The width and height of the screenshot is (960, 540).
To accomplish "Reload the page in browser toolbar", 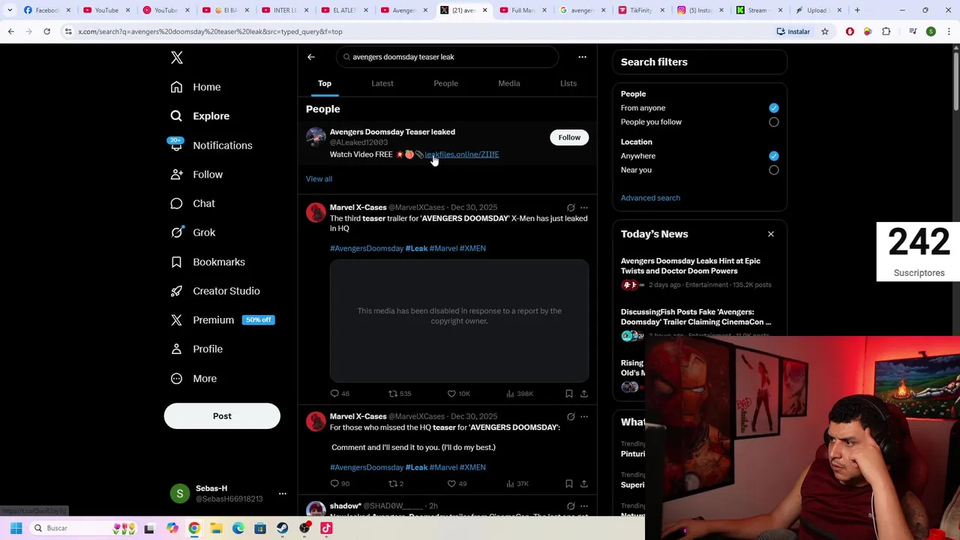I will pos(46,31).
